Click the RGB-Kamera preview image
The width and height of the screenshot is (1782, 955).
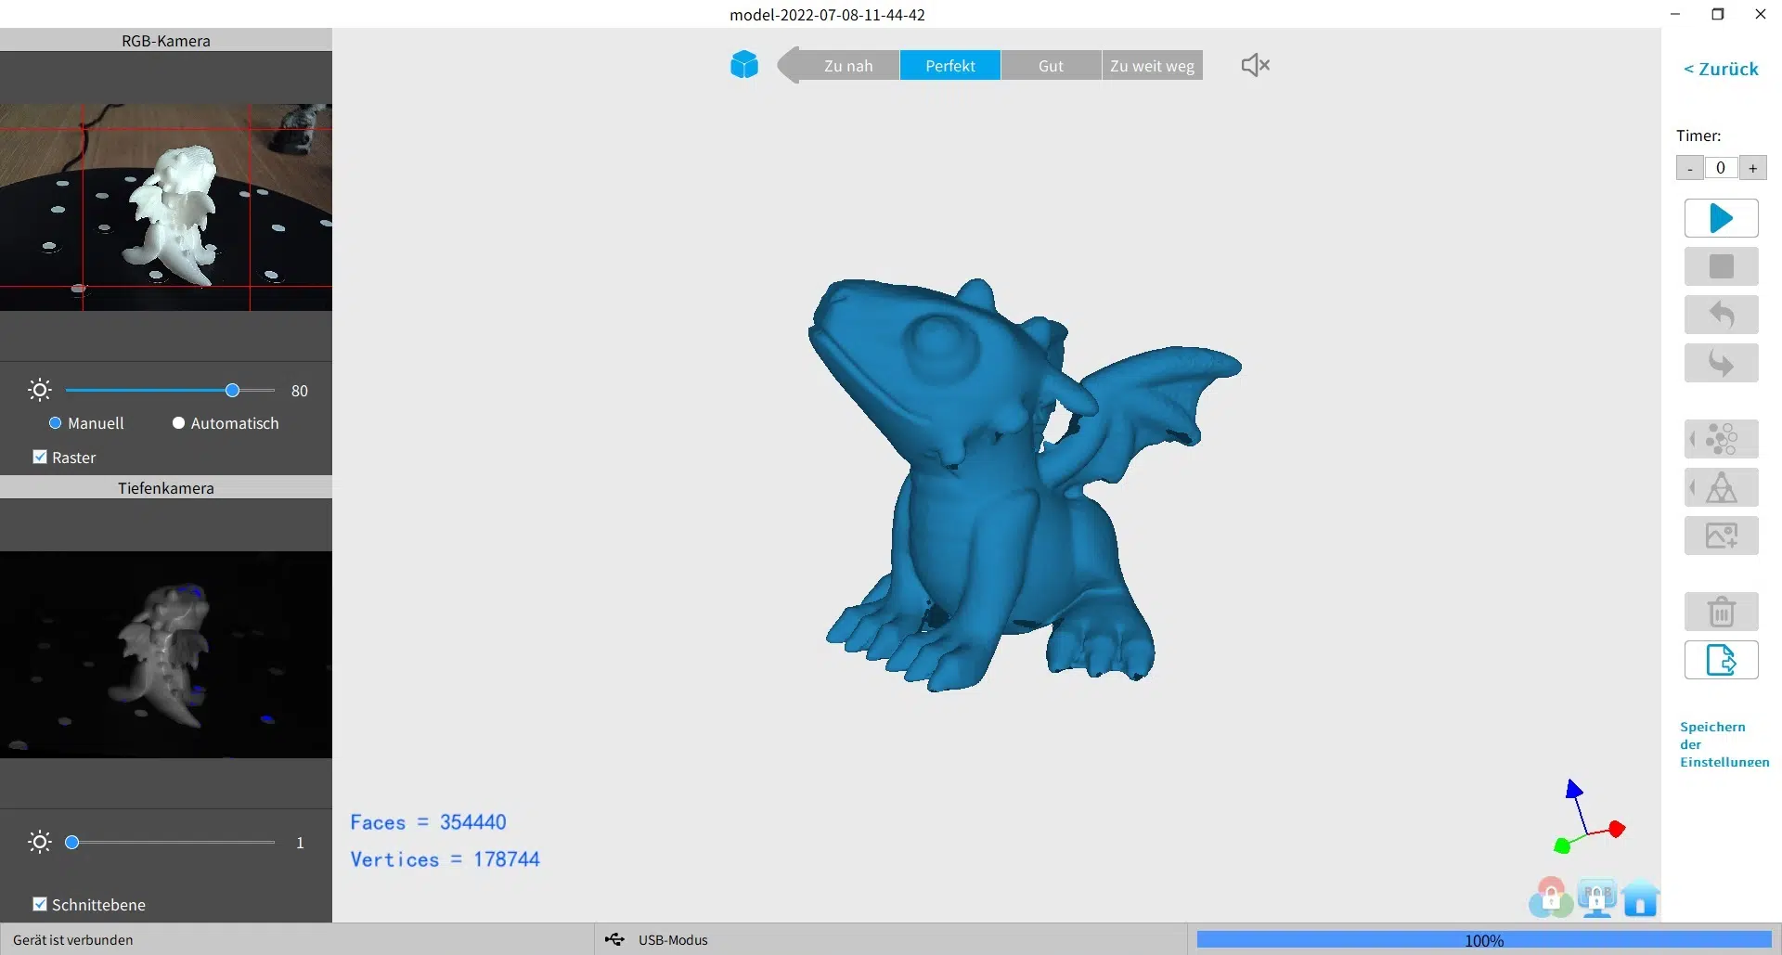click(x=166, y=207)
